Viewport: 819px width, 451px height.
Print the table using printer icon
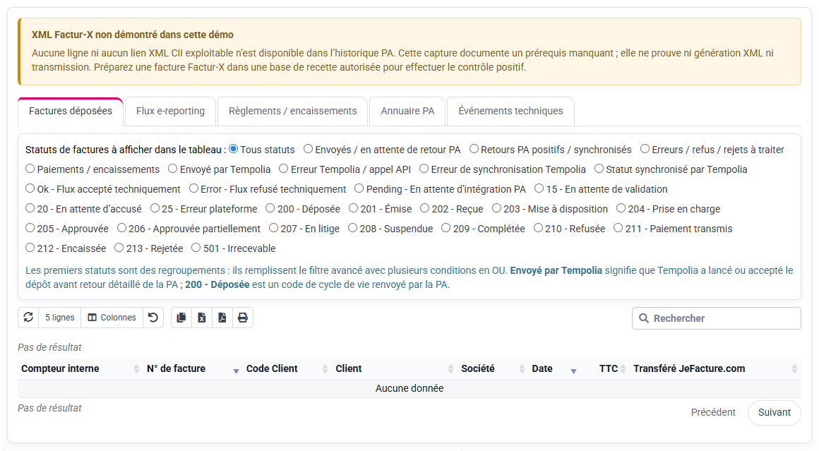point(243,318)
